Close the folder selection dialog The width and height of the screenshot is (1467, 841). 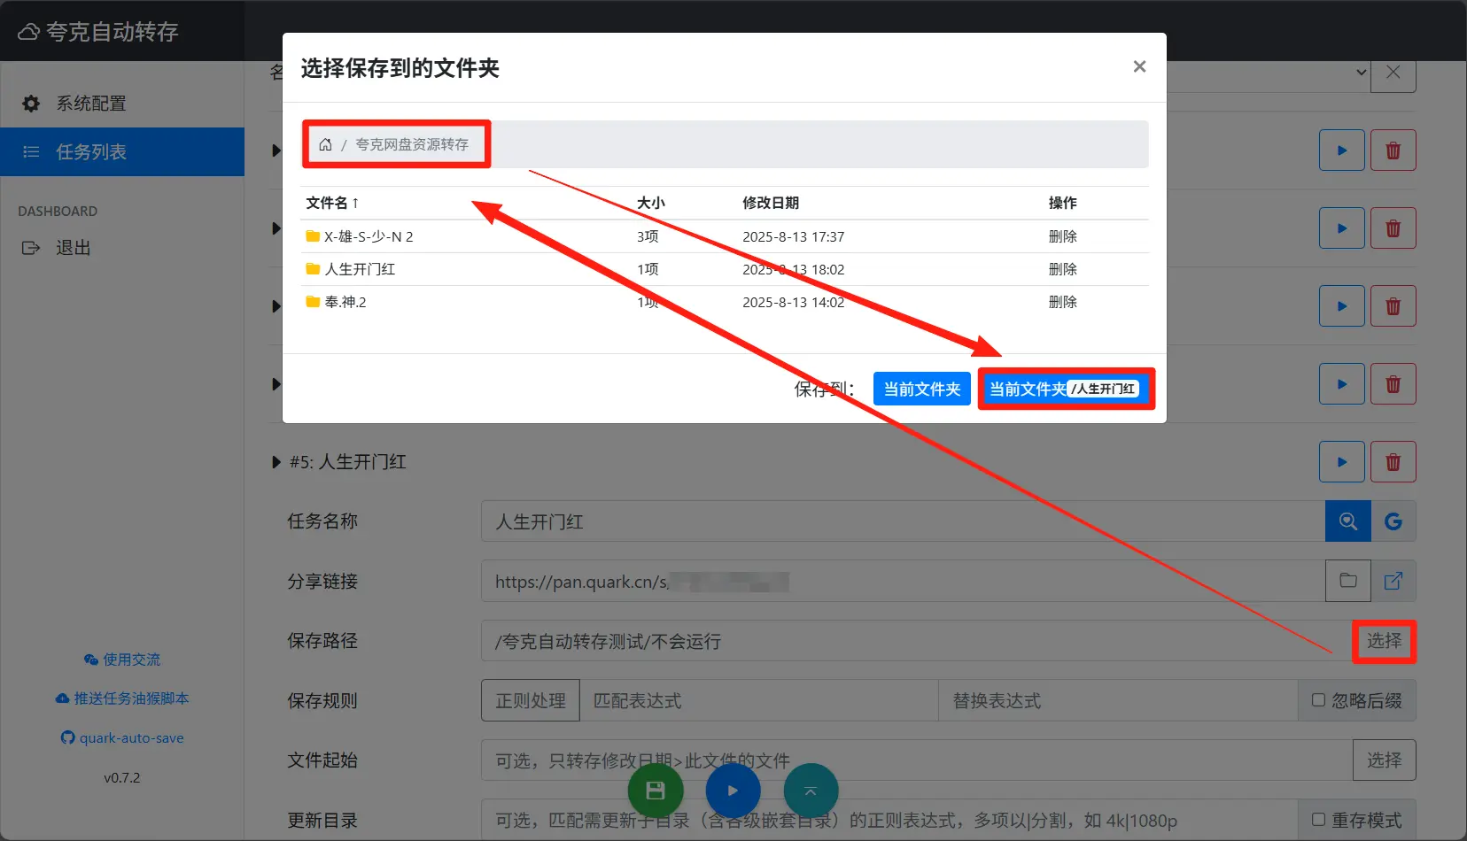point(1139,67)
